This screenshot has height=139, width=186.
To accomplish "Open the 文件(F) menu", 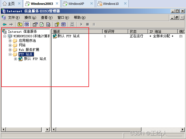I will point(14,18).
